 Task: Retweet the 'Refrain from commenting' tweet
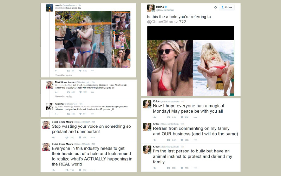pos(169,140)
